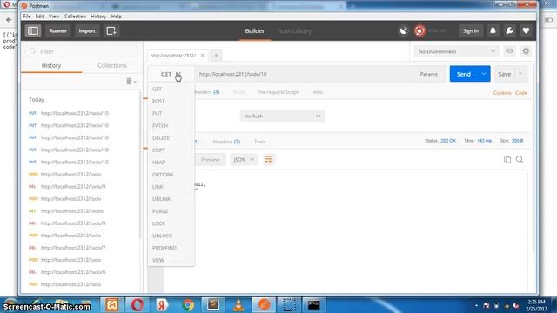Close the localhost:2312 request tab

203,56
